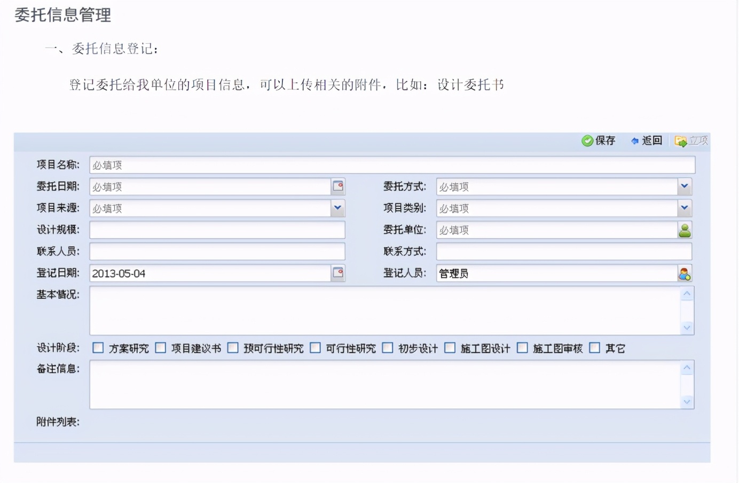Click the 返回 (Return) icon button

click(x=646, y=141)
